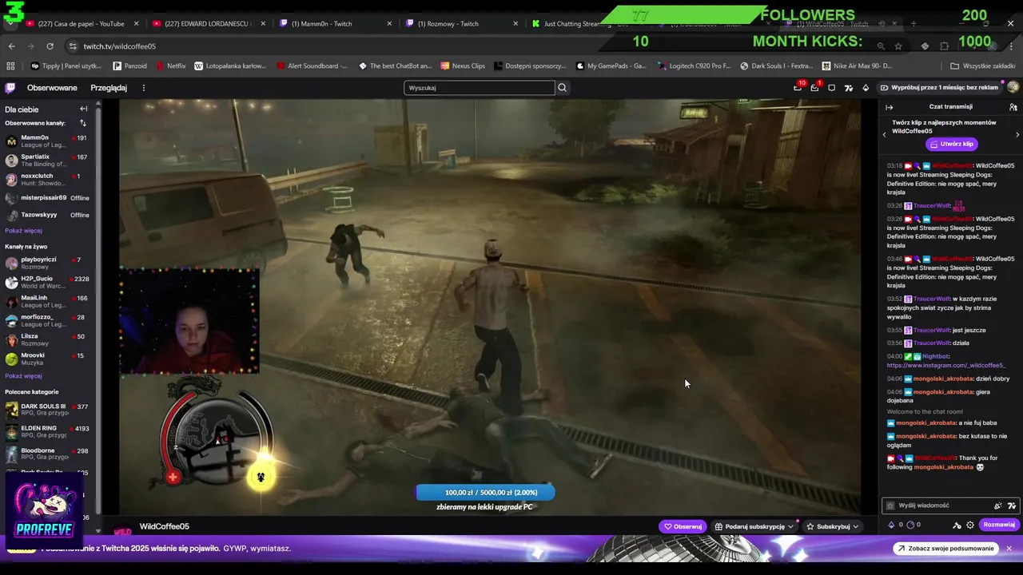
Task: Open the Obserwowane navigation item
Action: pos(52,88)
